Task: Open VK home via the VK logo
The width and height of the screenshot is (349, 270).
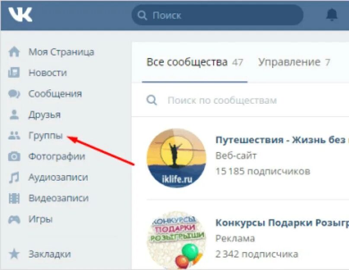Action: coord(19,14)
